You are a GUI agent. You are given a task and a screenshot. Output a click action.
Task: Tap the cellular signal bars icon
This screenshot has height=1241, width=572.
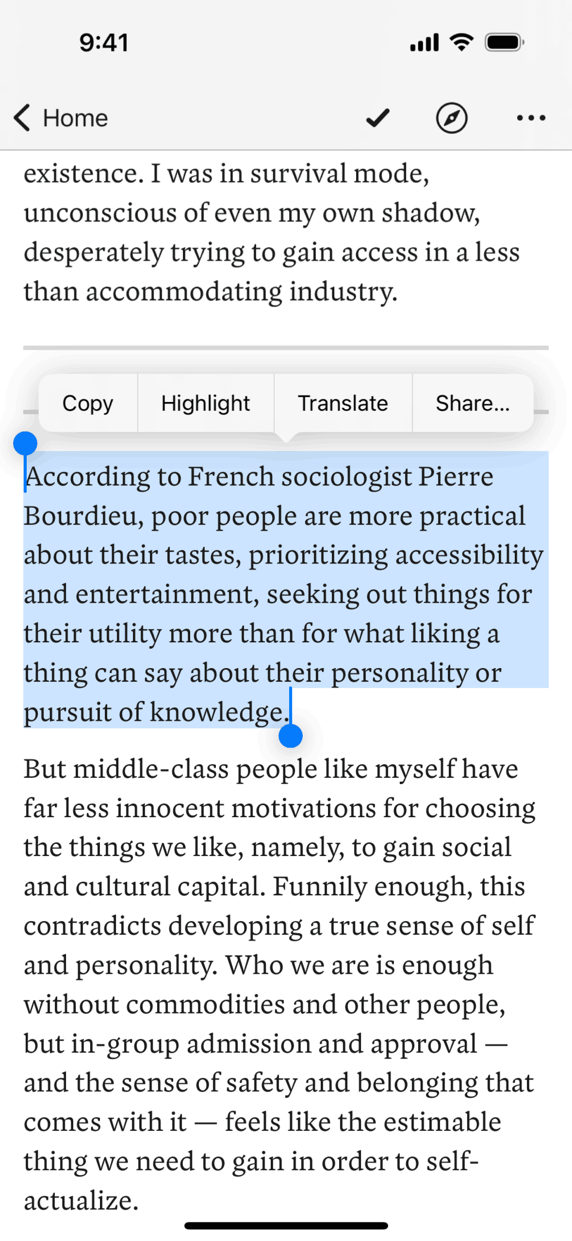coord(424,42)
